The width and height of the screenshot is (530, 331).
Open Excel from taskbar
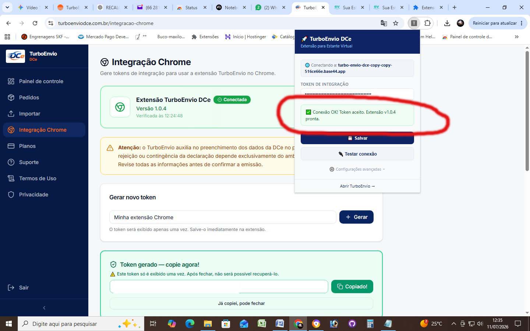[262, 324]
